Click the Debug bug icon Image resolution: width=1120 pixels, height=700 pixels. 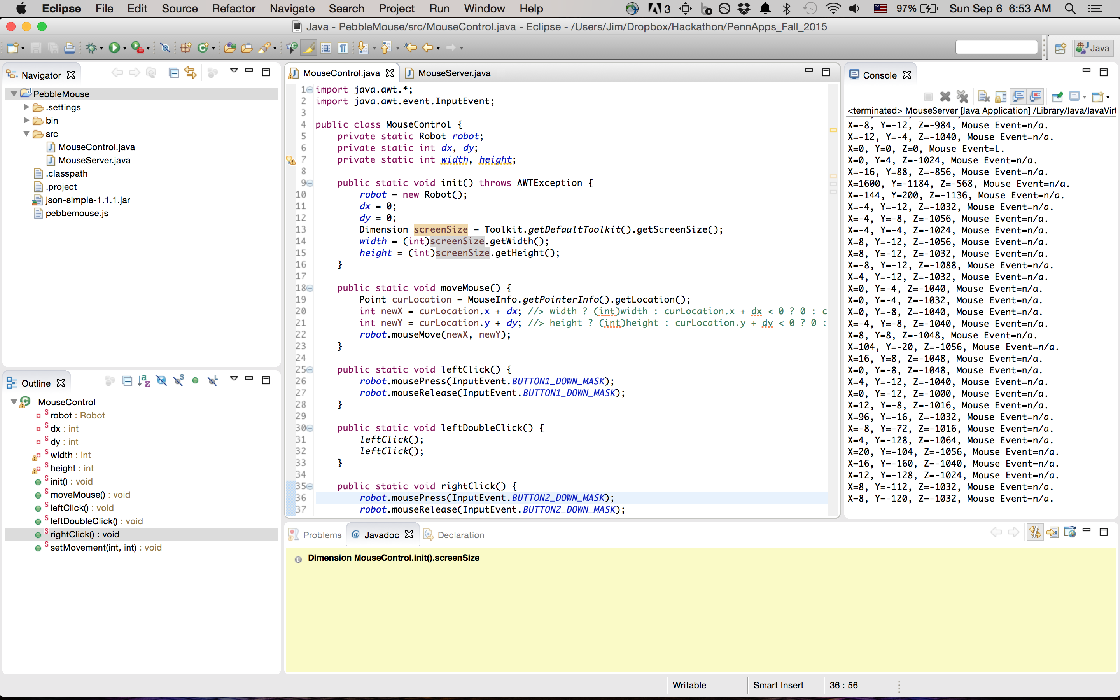(x=92, y=48)
